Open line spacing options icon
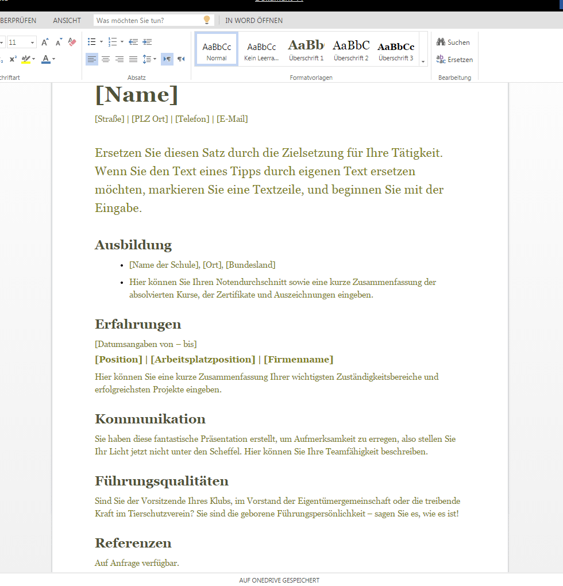The height and width of the screenshot is (586, 563). [147, 59]
